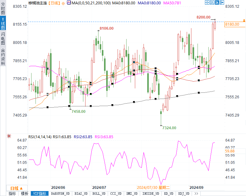This screenshot has width=246, height=196.
Task: Select the 模板 bottom tab
Action: pos(25,194)
